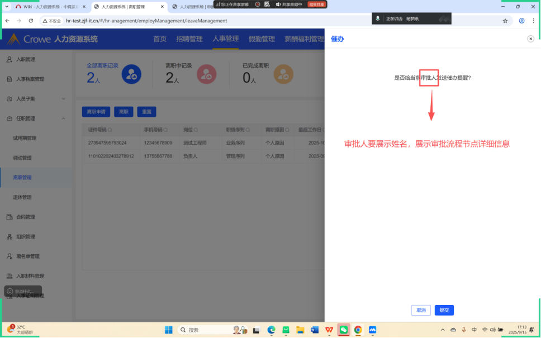Select 离职管理 in the sidebar

36,177
